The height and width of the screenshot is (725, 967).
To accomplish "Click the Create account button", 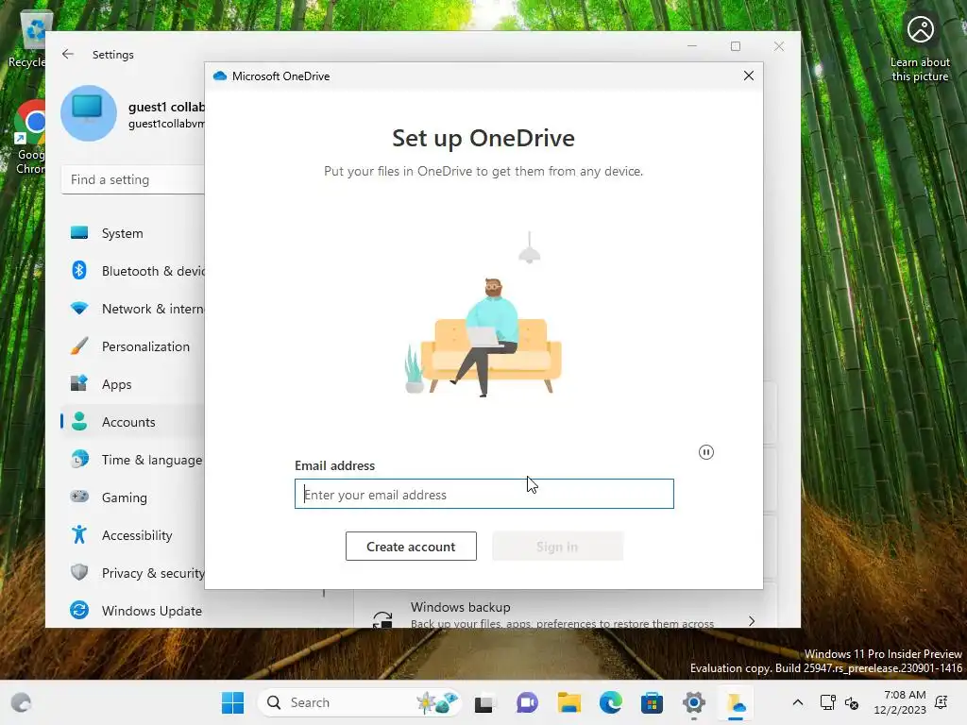I will (x=411, y=547).
